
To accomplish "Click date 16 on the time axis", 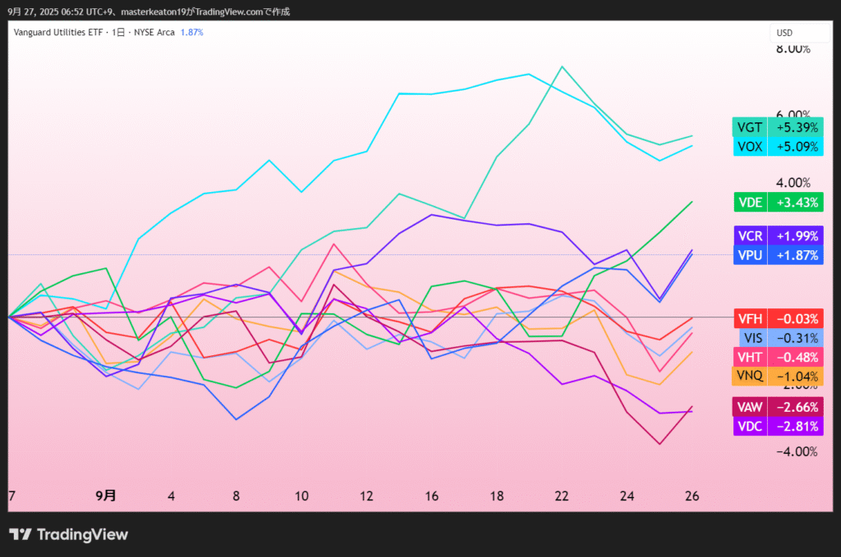I will [x=432, y=495].
